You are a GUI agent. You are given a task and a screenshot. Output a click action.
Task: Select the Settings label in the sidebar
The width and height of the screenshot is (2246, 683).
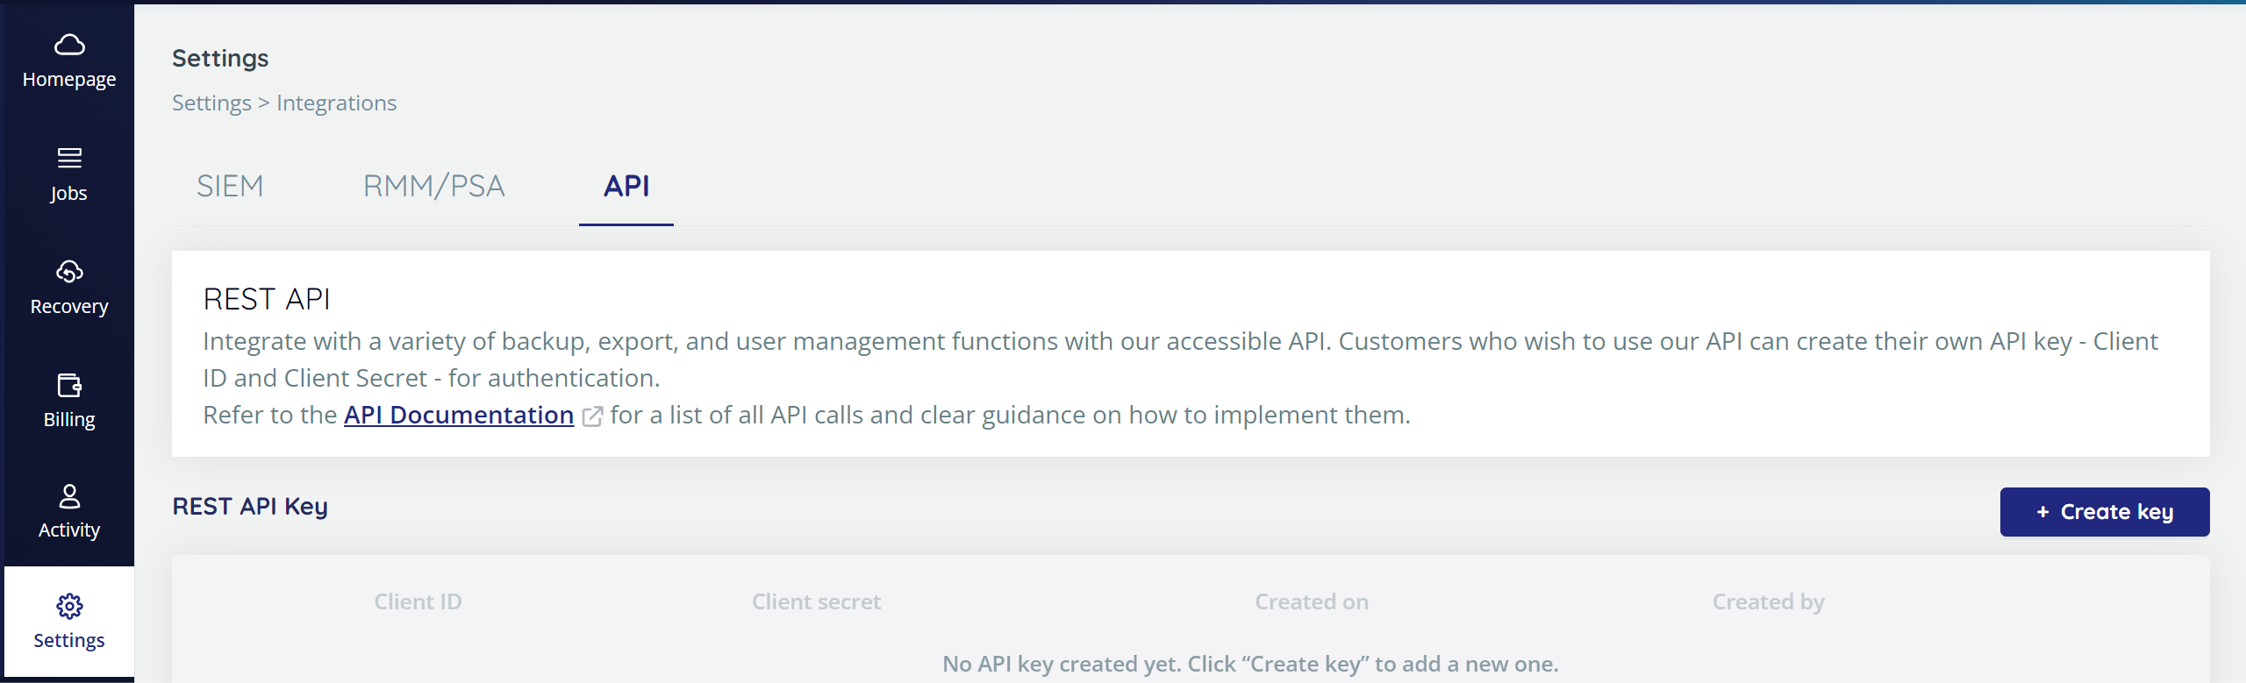coord(69,641)
